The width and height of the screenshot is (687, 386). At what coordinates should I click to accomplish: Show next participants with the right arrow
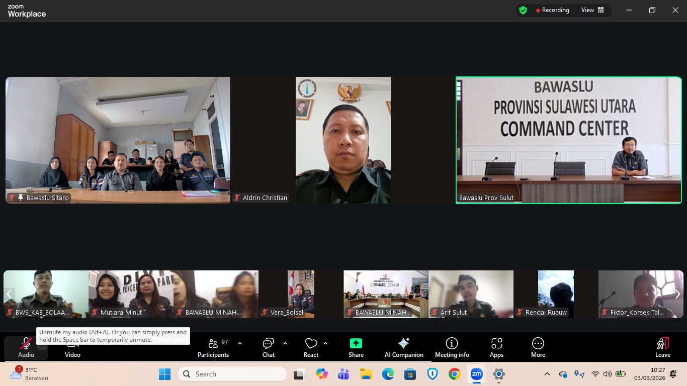click(x=678, y=294)
